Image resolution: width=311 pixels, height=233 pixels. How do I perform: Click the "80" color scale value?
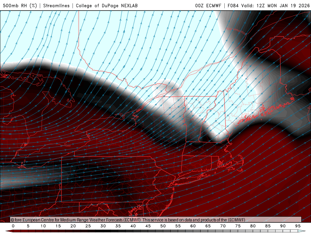point(253,226)
